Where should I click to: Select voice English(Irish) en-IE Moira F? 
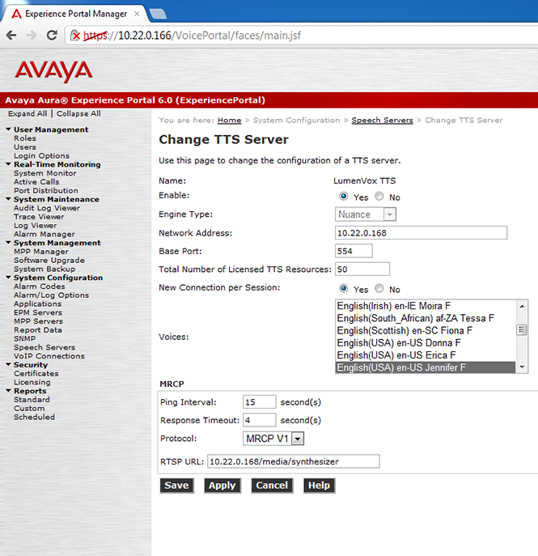pyautogui.click(x=426, y=306)
